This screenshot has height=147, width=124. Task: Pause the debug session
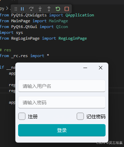(x=22, y=9)
